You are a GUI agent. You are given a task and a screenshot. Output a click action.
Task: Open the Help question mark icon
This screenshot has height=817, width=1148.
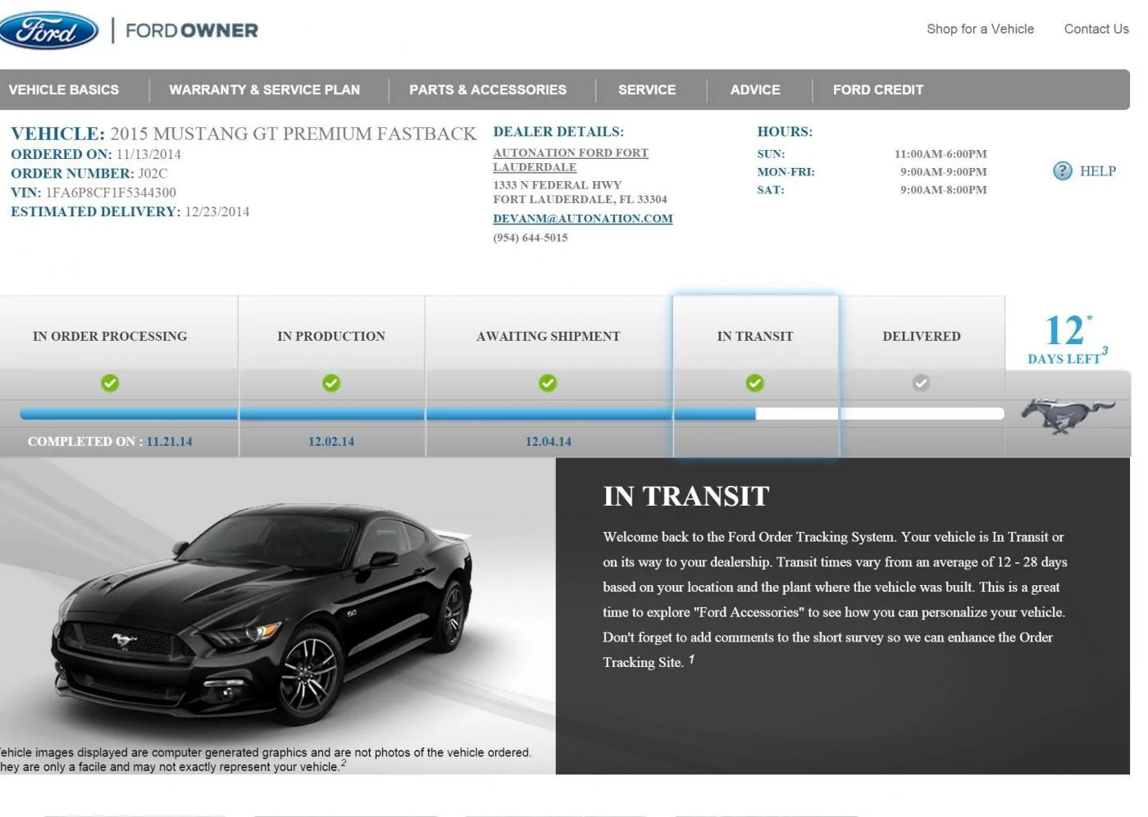coord(1063,170)
